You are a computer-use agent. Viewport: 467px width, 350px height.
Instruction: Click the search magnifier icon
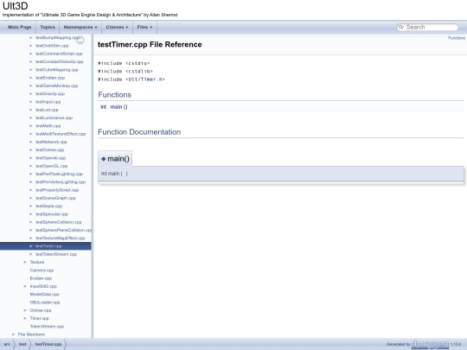pos(401,27)
